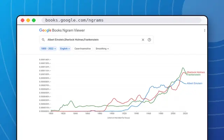This screenshot has height=140, width=224.
Task: Click the 0.000070% y-axis label
Action: coord(44,85)
